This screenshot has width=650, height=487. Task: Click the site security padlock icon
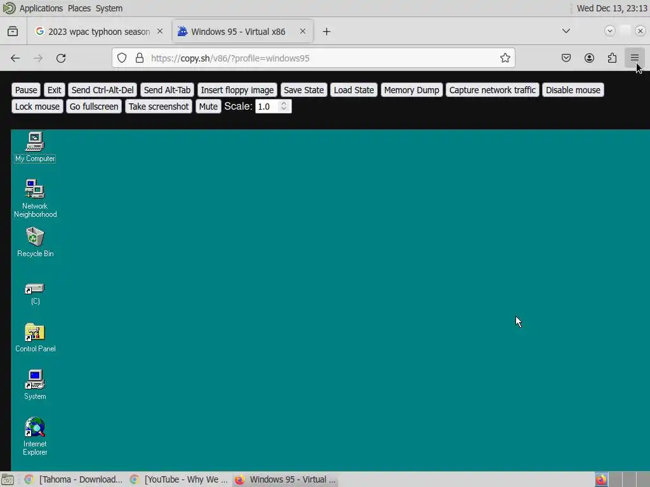pos(140,58)
